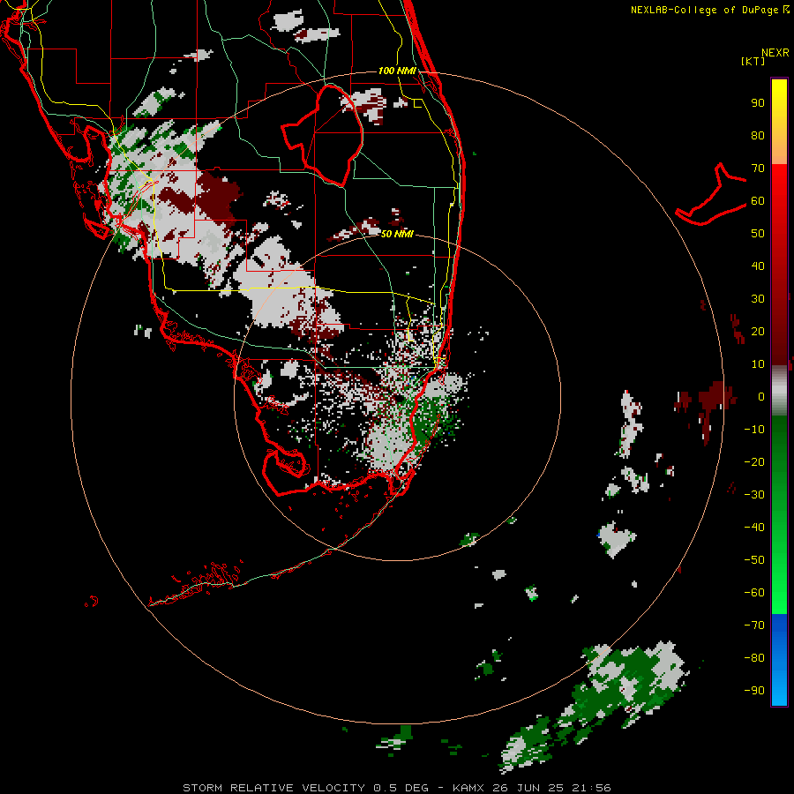
Task: Select the 50 NMI range ring label
Action: [397, 234]
